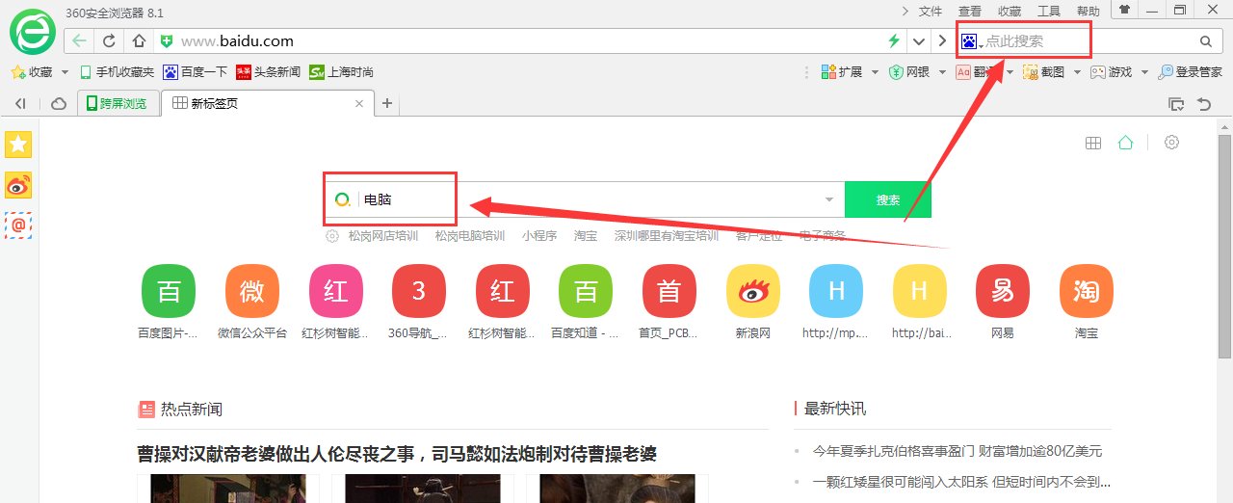Click the go arrow beside the address bar
This screenshot has height=503, width=1233.
(x=942, y=41)
